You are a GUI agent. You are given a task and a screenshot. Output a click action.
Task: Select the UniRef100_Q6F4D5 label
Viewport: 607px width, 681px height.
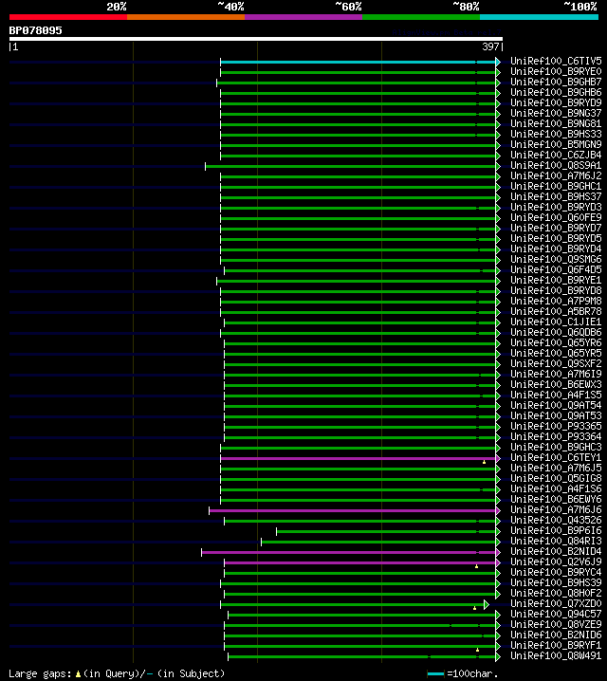556,269
